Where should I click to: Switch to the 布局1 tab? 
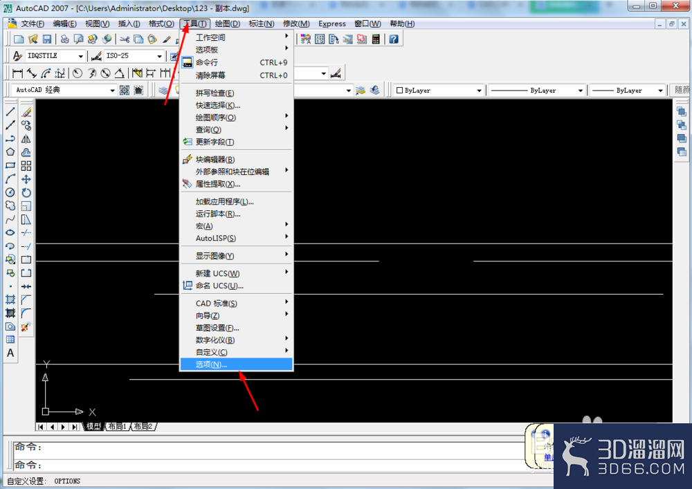coord(118,426)
